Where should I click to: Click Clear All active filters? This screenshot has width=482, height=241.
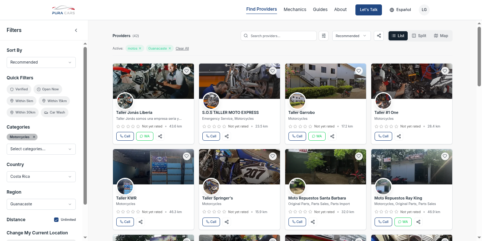182,48
